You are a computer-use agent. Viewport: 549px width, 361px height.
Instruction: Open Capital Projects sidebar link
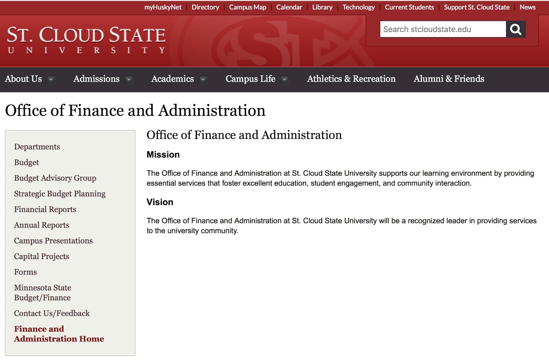[42, 256]
